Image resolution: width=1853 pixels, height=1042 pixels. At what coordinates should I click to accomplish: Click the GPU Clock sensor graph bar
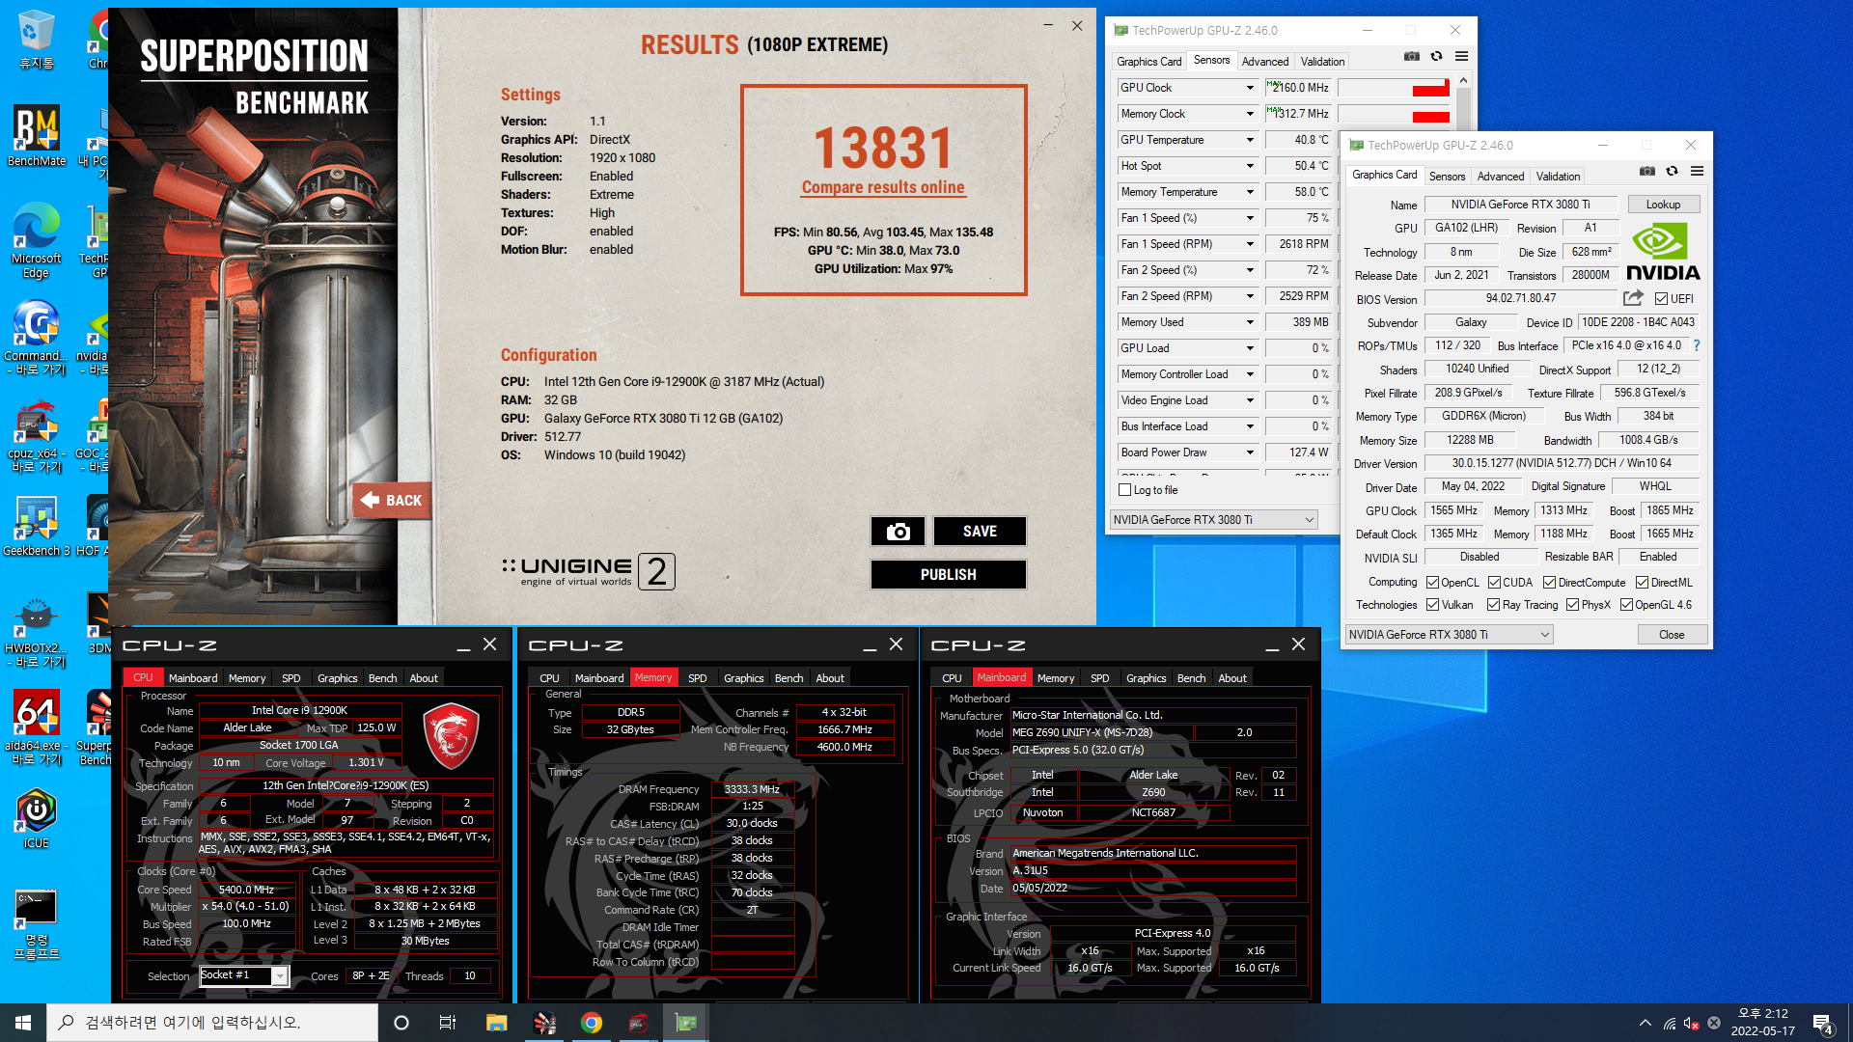1394,88
